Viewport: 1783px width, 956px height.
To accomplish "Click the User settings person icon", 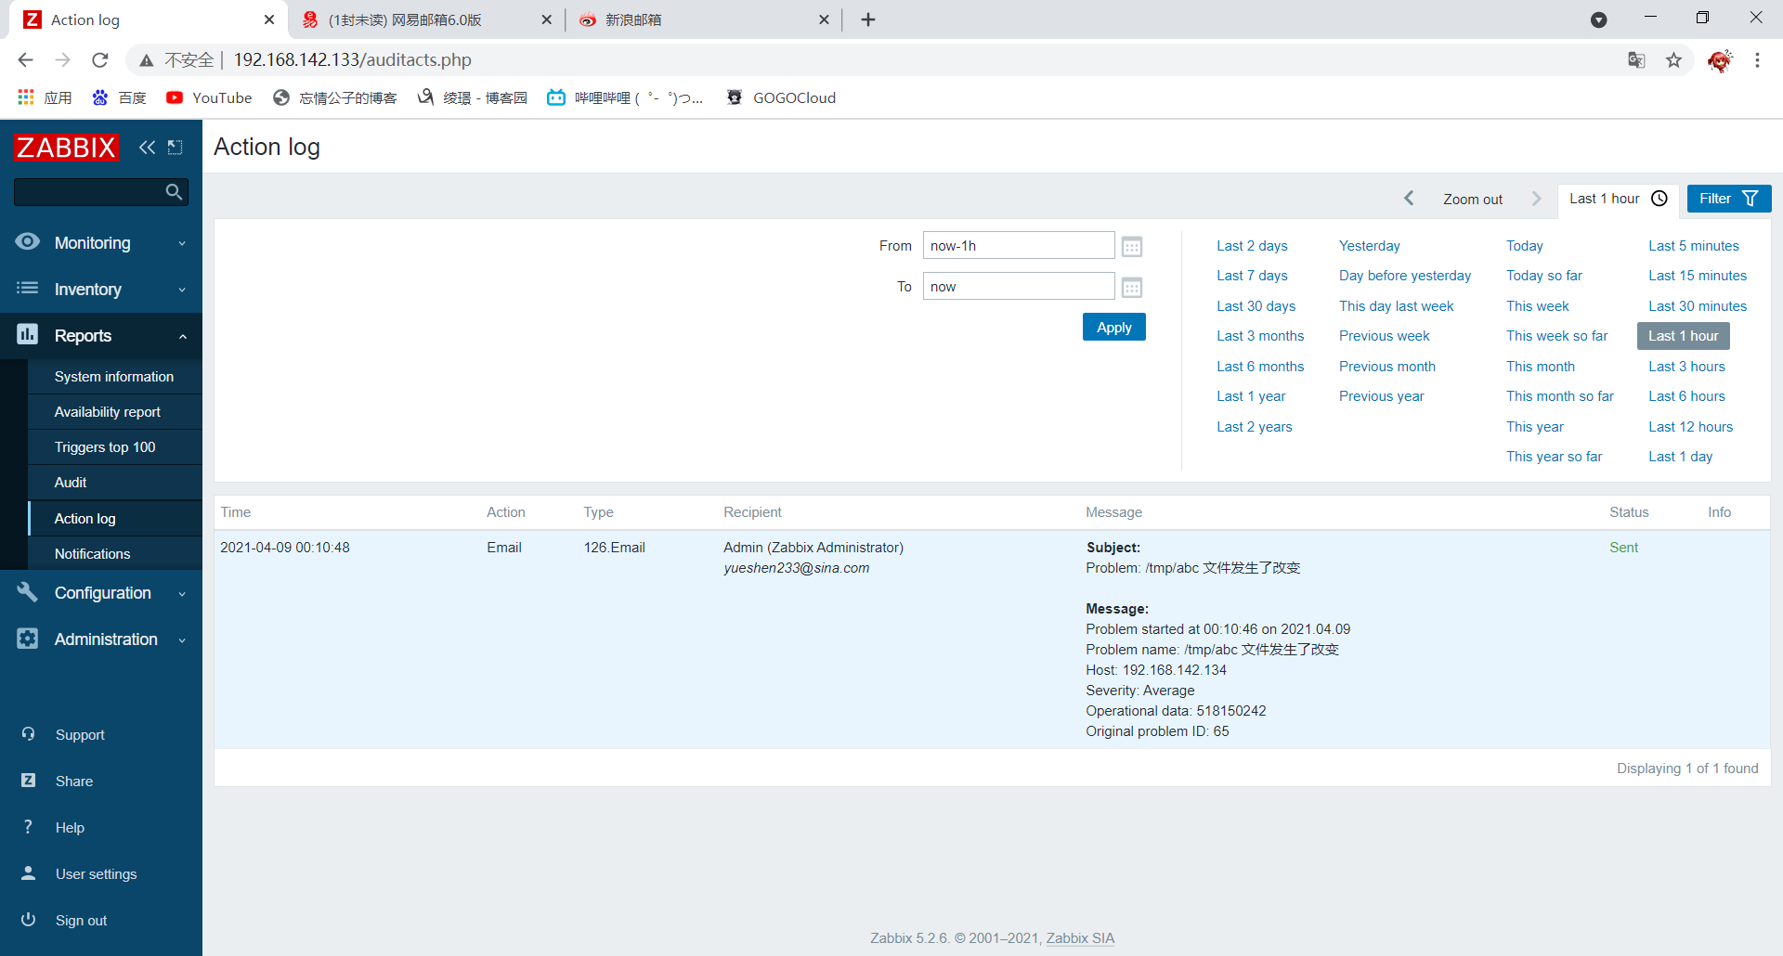I will [x=28, y=873].
